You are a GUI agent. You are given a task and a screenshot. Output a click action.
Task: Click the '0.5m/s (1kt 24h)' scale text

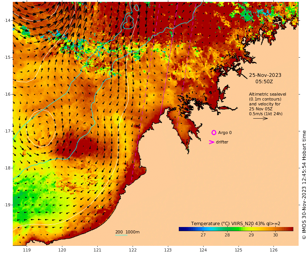(266, 114)
